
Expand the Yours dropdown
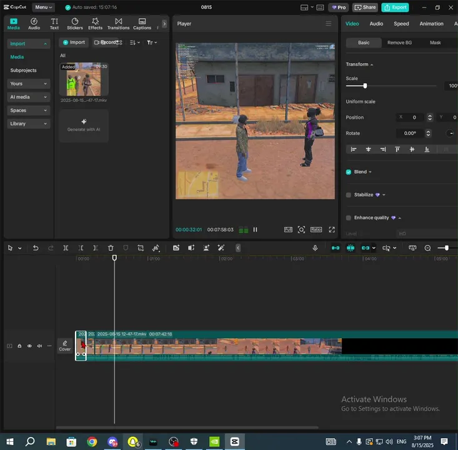pos(28,84)
